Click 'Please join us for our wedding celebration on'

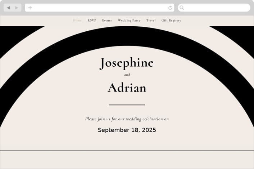click(127, 119)
